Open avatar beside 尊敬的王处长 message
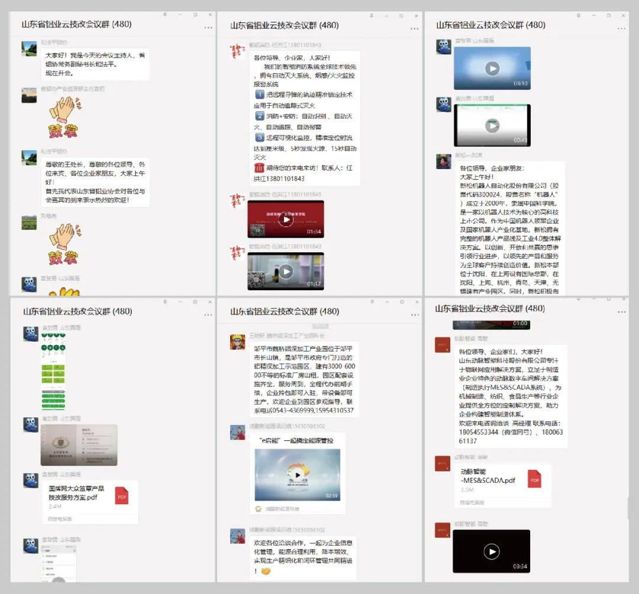 (x=29, y=158)
